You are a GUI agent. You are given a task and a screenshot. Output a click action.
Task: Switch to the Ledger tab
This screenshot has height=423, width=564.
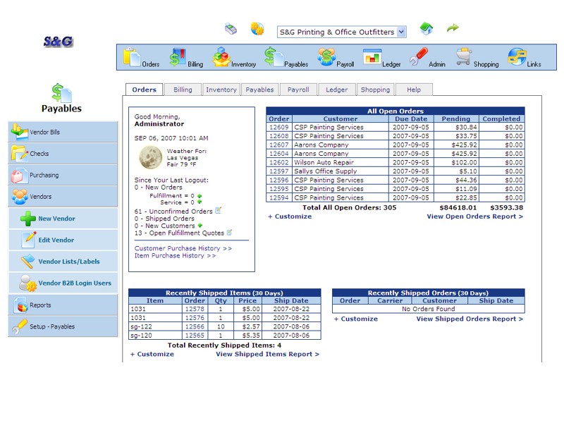[336, 90]
